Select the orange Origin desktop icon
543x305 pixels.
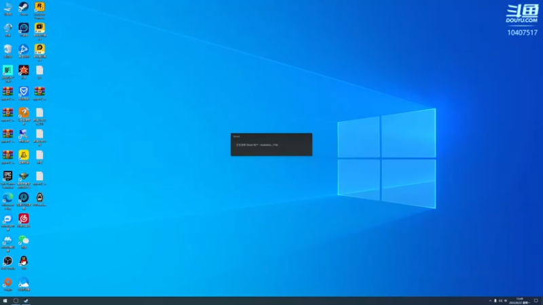[x=7, y=282]
